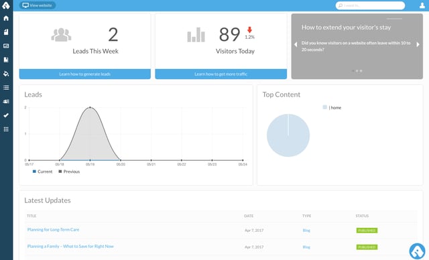Click the STATUS column header

[x=362, y=216]
